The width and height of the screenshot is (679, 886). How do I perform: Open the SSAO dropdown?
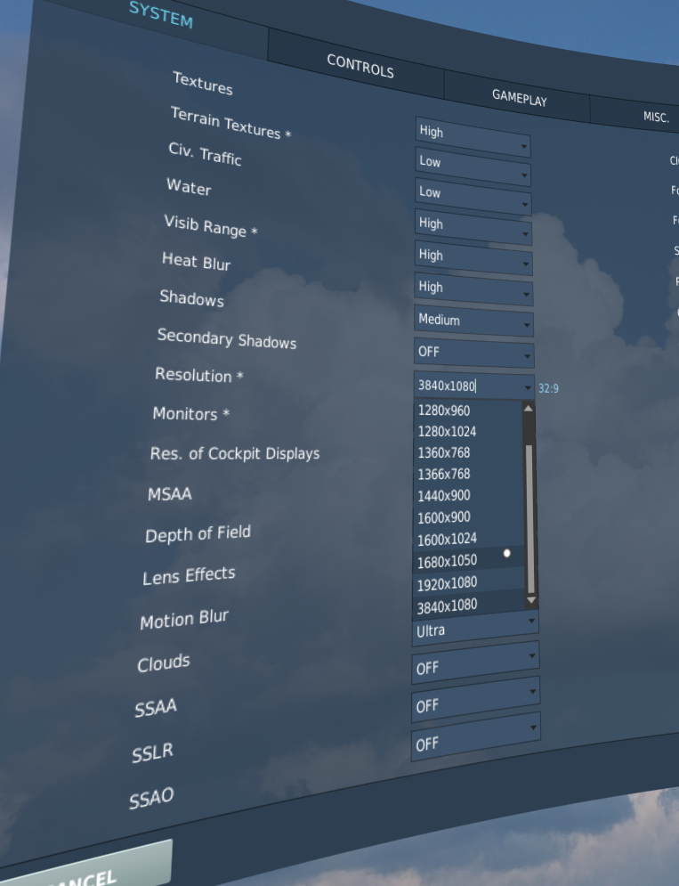[x=475, y=736]
